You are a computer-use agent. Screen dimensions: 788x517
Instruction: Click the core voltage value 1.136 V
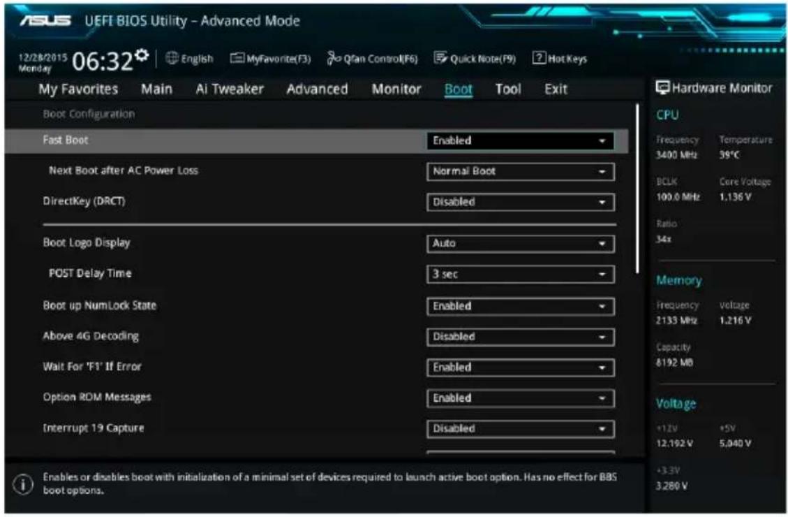[x=735, y=197]
